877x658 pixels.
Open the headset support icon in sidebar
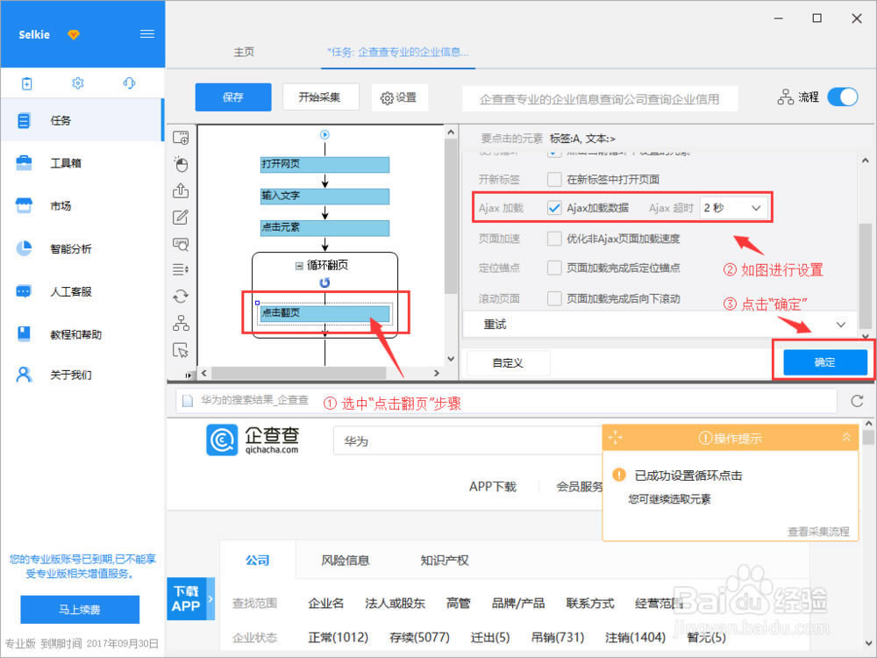point(130,83)
